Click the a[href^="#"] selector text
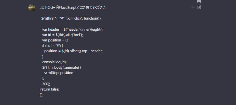236x105 pixels. (53, 18)
